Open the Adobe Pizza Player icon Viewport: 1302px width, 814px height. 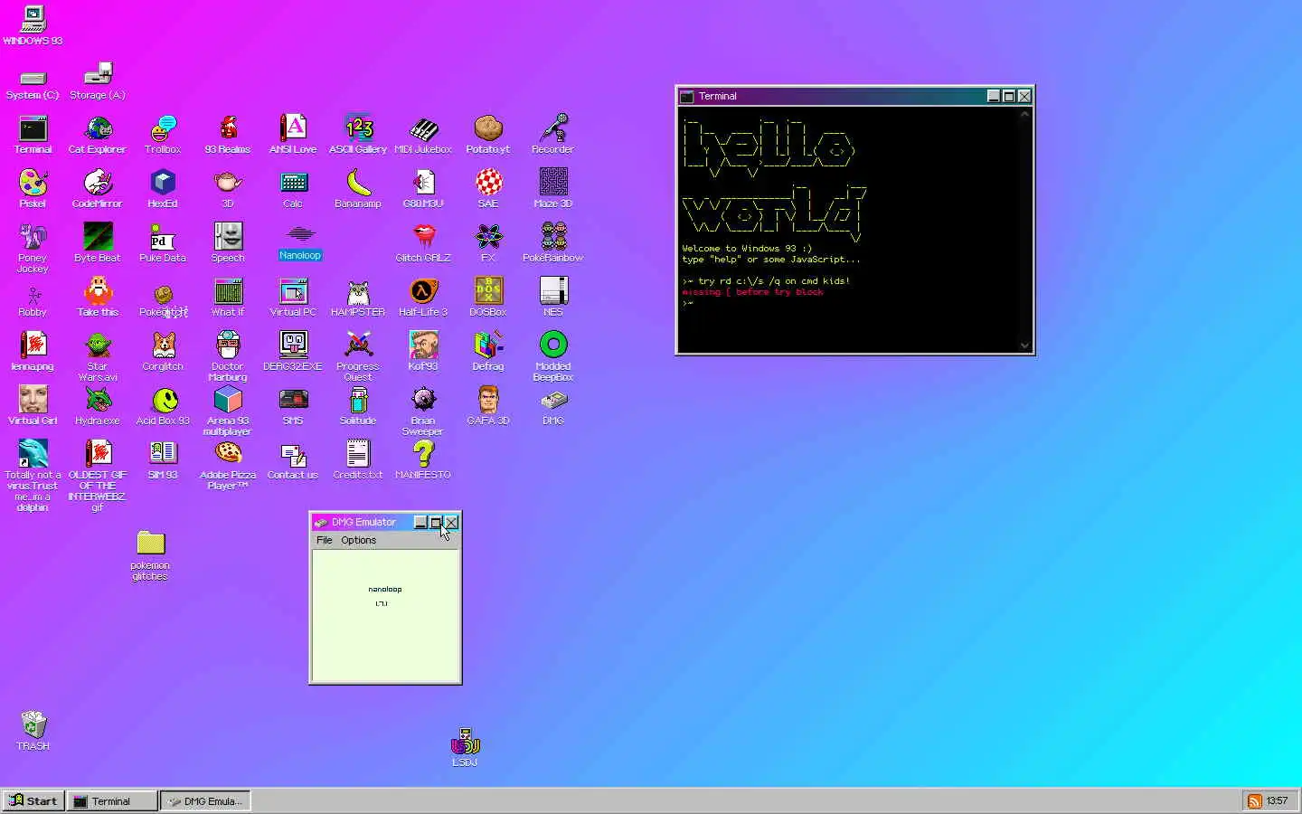tap(228, 465)
